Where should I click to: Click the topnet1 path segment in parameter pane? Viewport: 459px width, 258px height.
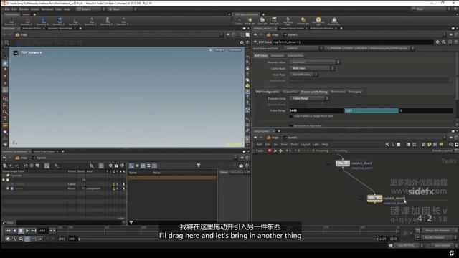290,35
